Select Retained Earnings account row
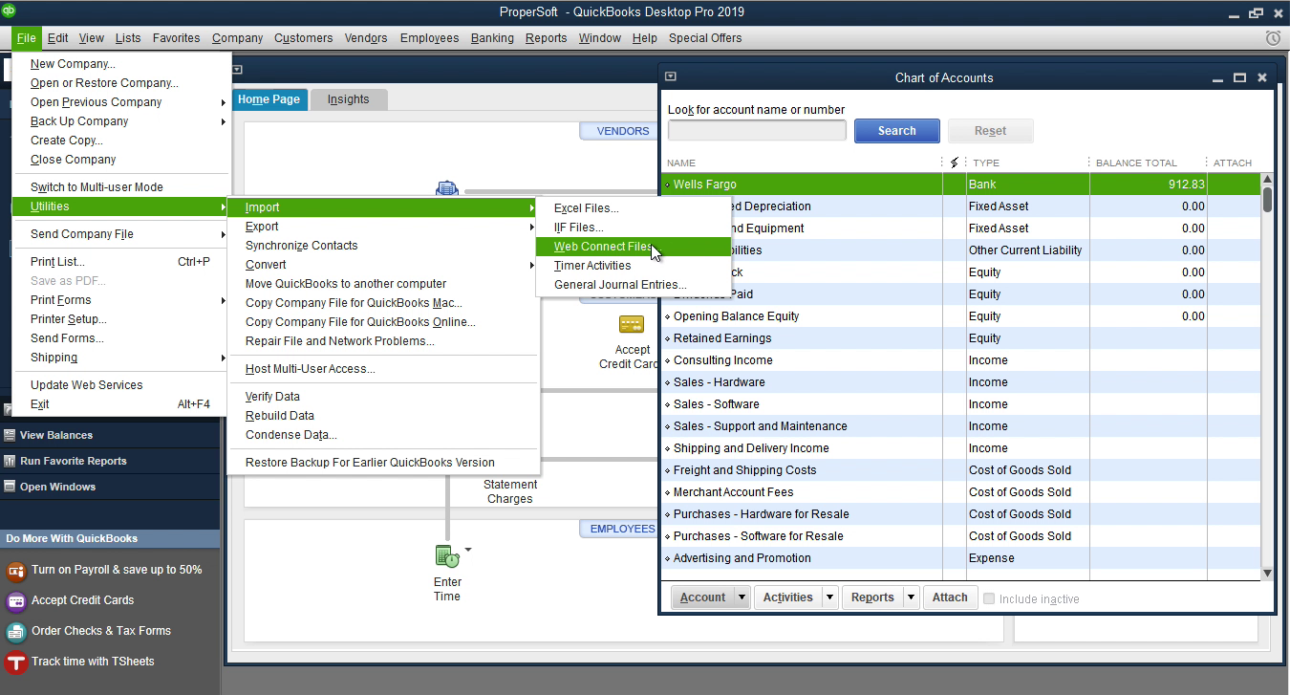Image resolution: width=1290 pixels, height=695 pixels. click(x=960, y=338)
